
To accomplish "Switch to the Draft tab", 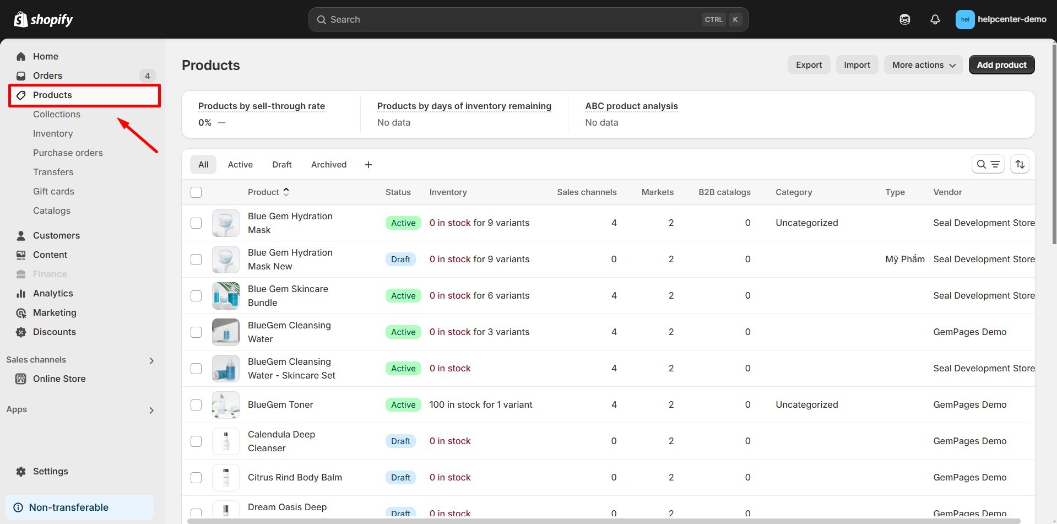I will 281,165.
